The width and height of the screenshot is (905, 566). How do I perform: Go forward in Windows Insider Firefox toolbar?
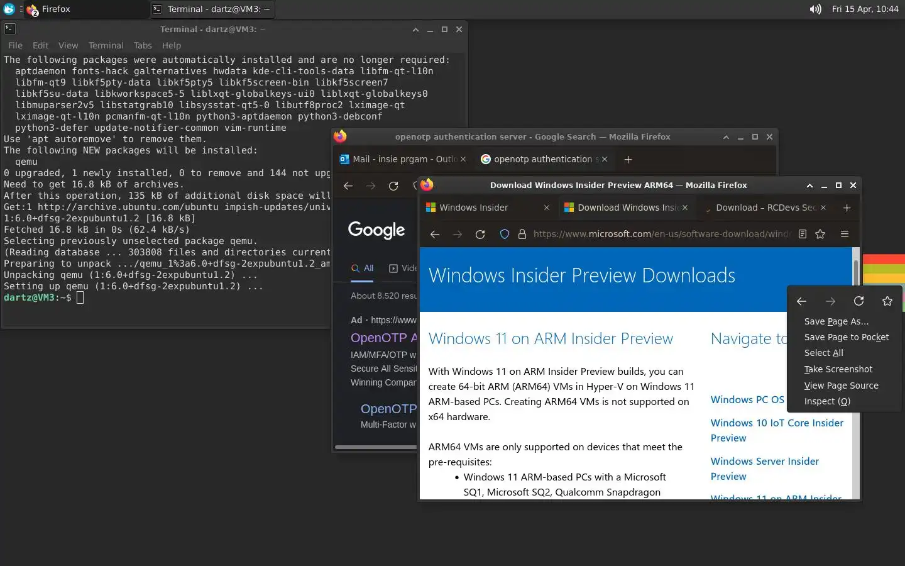pyautogui.click(x=458, y=234)
